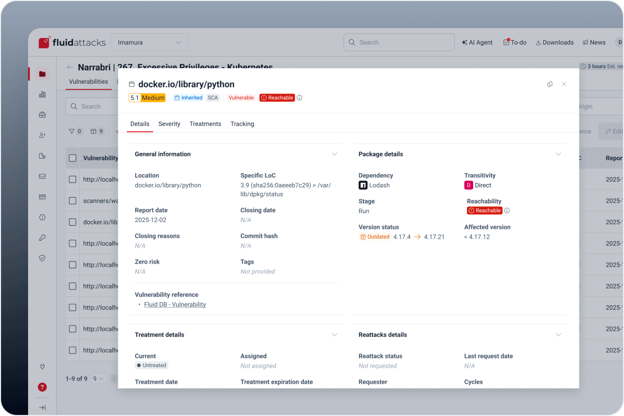Collapse the General information section
Viewport: 624px width, 416px height.
pyautogui.click(x=335, y=154)
